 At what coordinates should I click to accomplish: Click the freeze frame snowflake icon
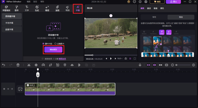click(x=36, y=65)
